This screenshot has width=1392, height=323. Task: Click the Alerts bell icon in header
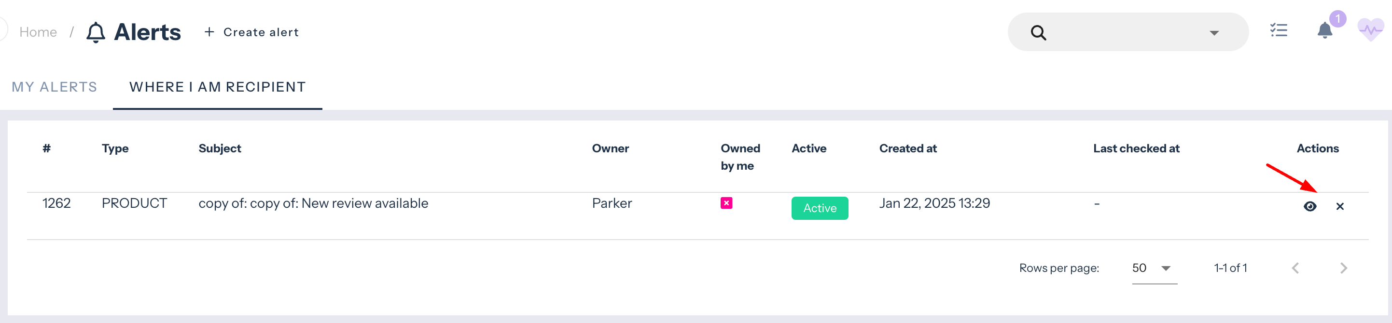(96, 32)
